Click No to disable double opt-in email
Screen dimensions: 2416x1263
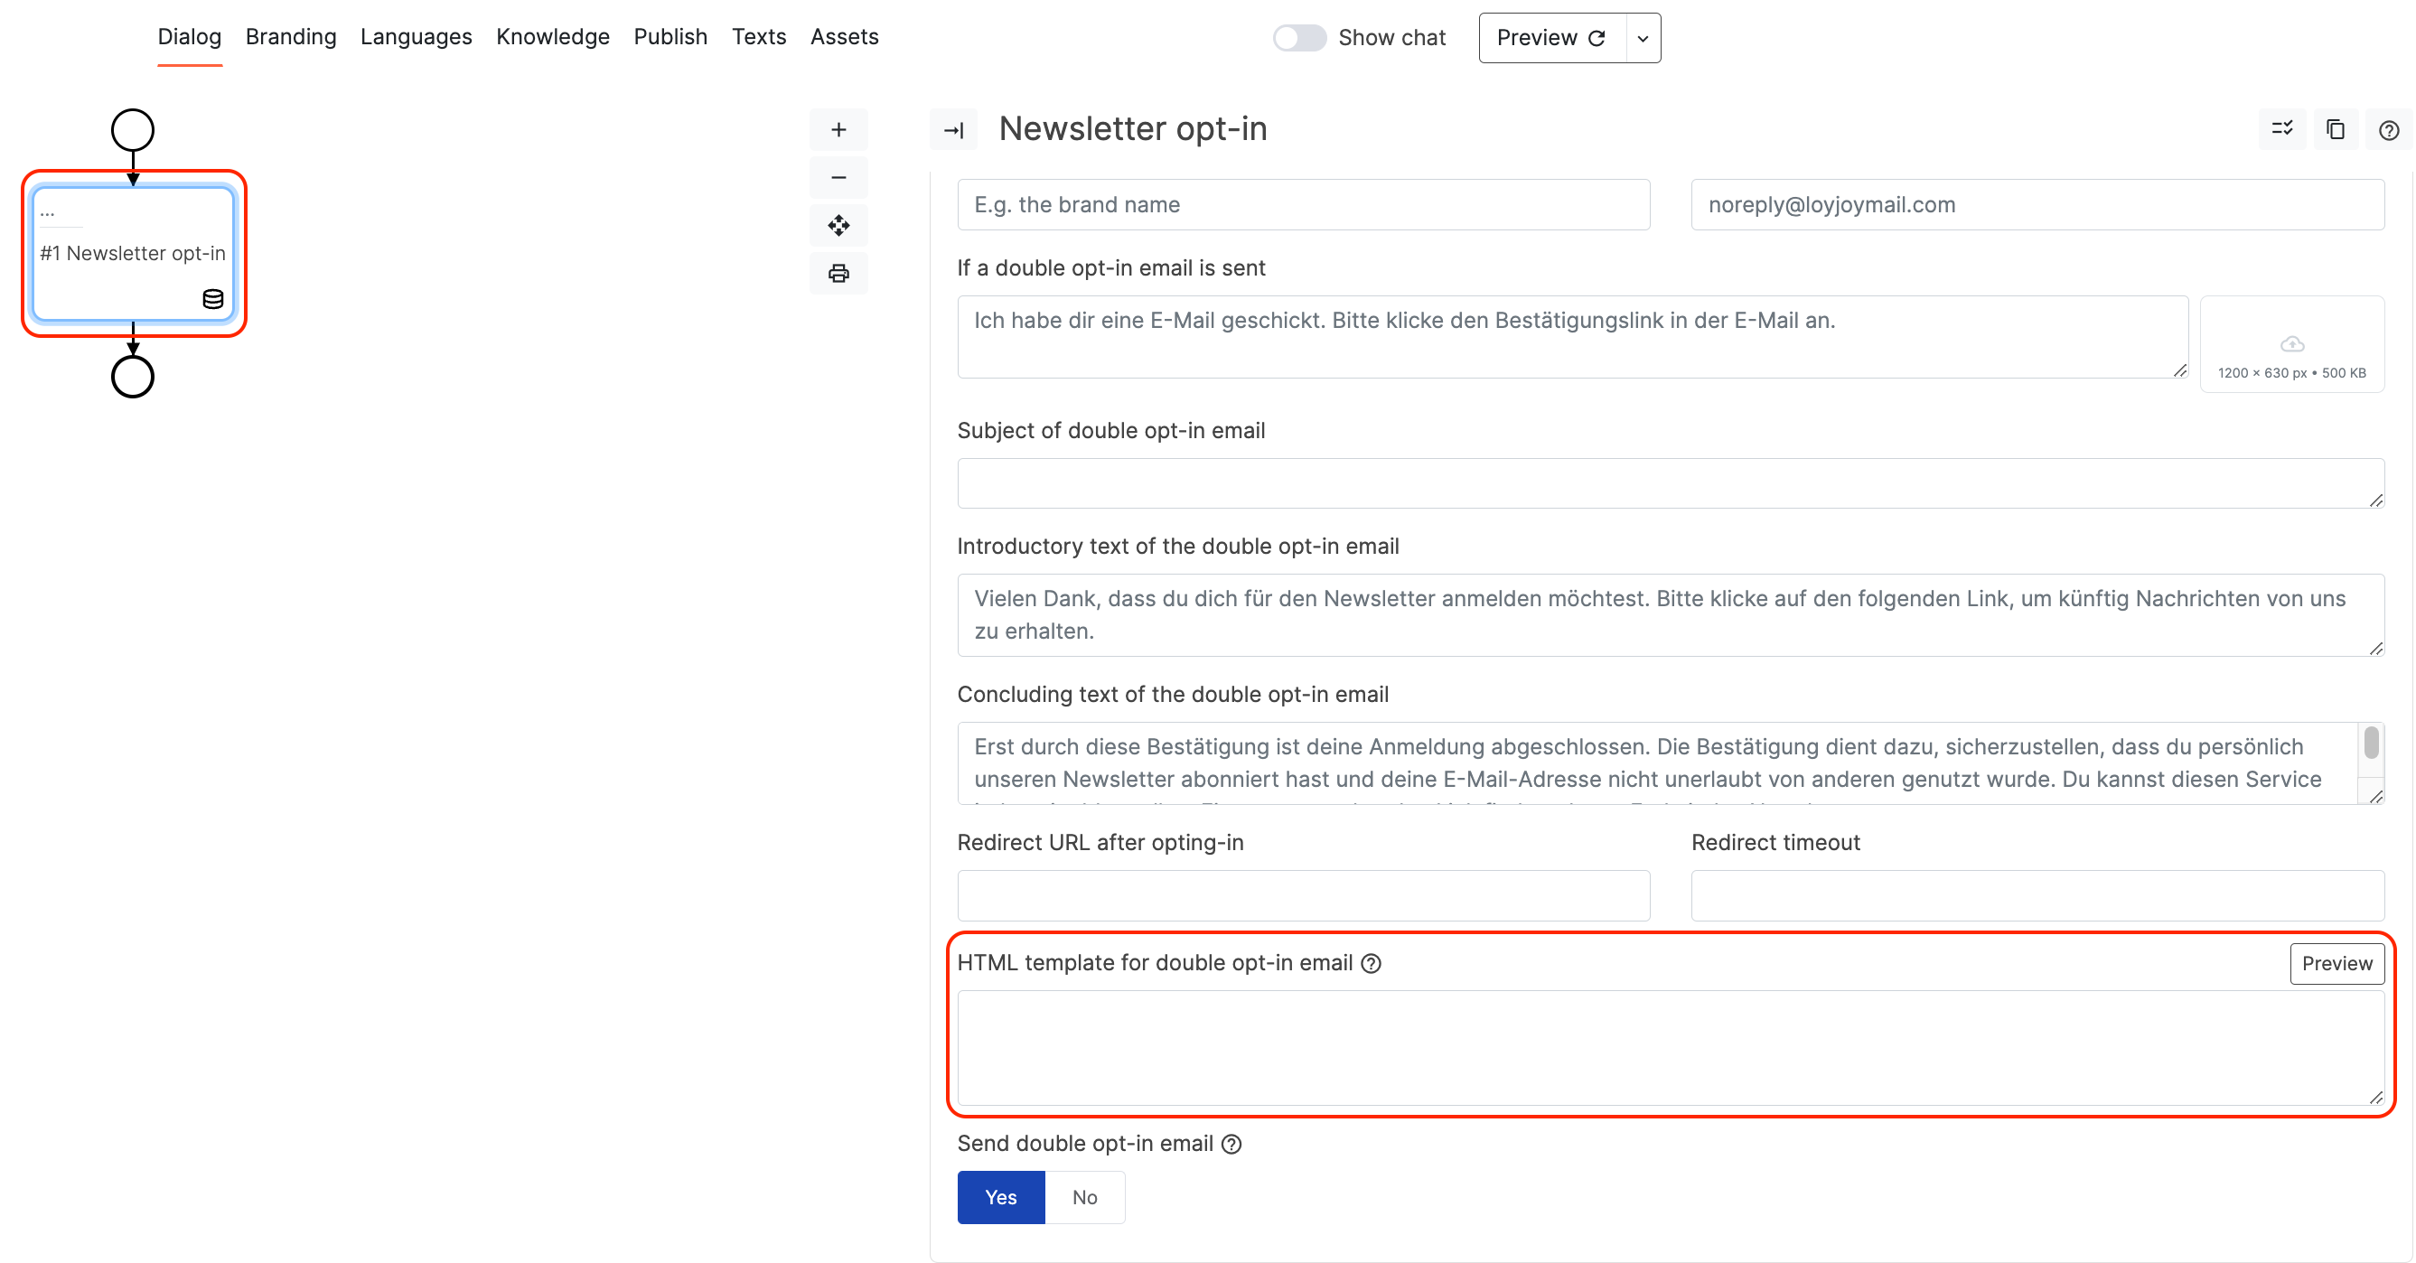click(x=1083, y=1196)
